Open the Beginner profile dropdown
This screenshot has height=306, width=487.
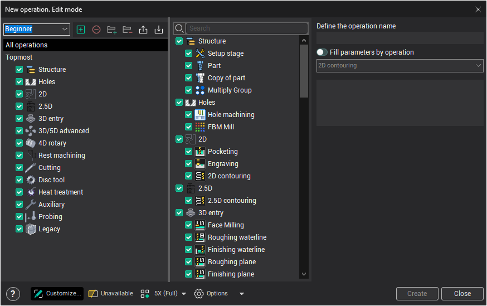pyautogui.click(x=36, y=29)
